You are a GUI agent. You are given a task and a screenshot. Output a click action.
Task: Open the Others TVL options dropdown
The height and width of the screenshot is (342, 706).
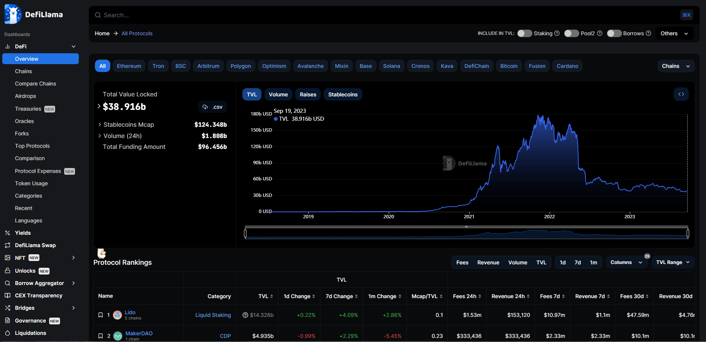pyautogui.click(x=674, y=33)
